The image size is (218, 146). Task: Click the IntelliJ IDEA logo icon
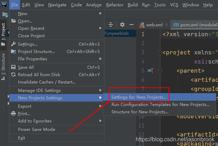point(4,5)
